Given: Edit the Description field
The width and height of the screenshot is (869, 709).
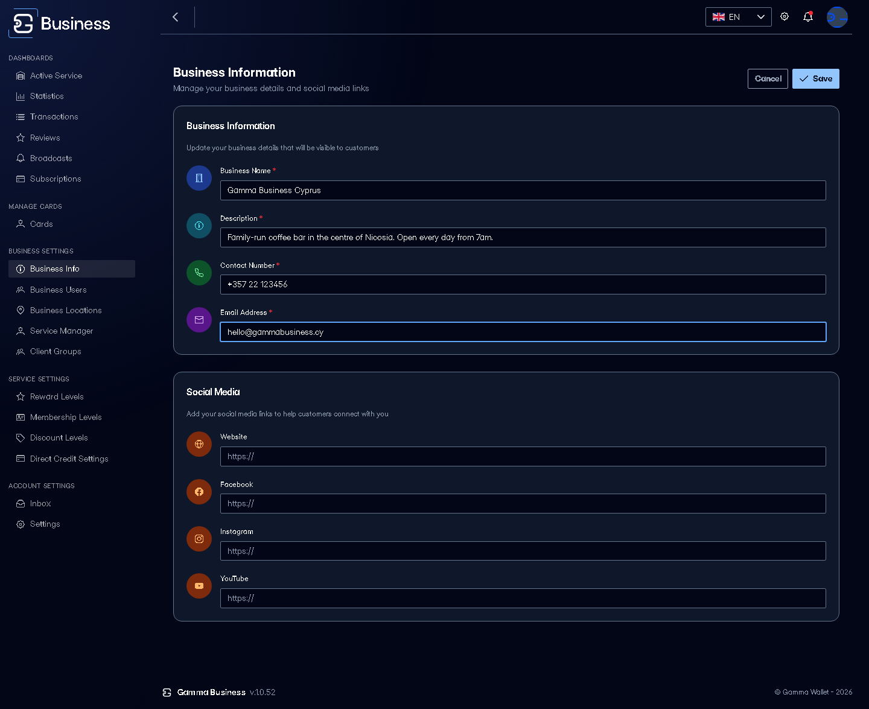Looking at the screenshot, I should 523,238.
